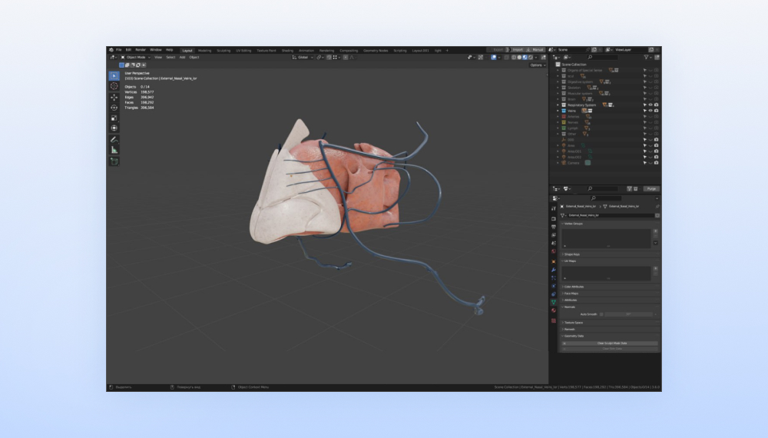
Task: Open the Render menu
Action: pos(141,50)
